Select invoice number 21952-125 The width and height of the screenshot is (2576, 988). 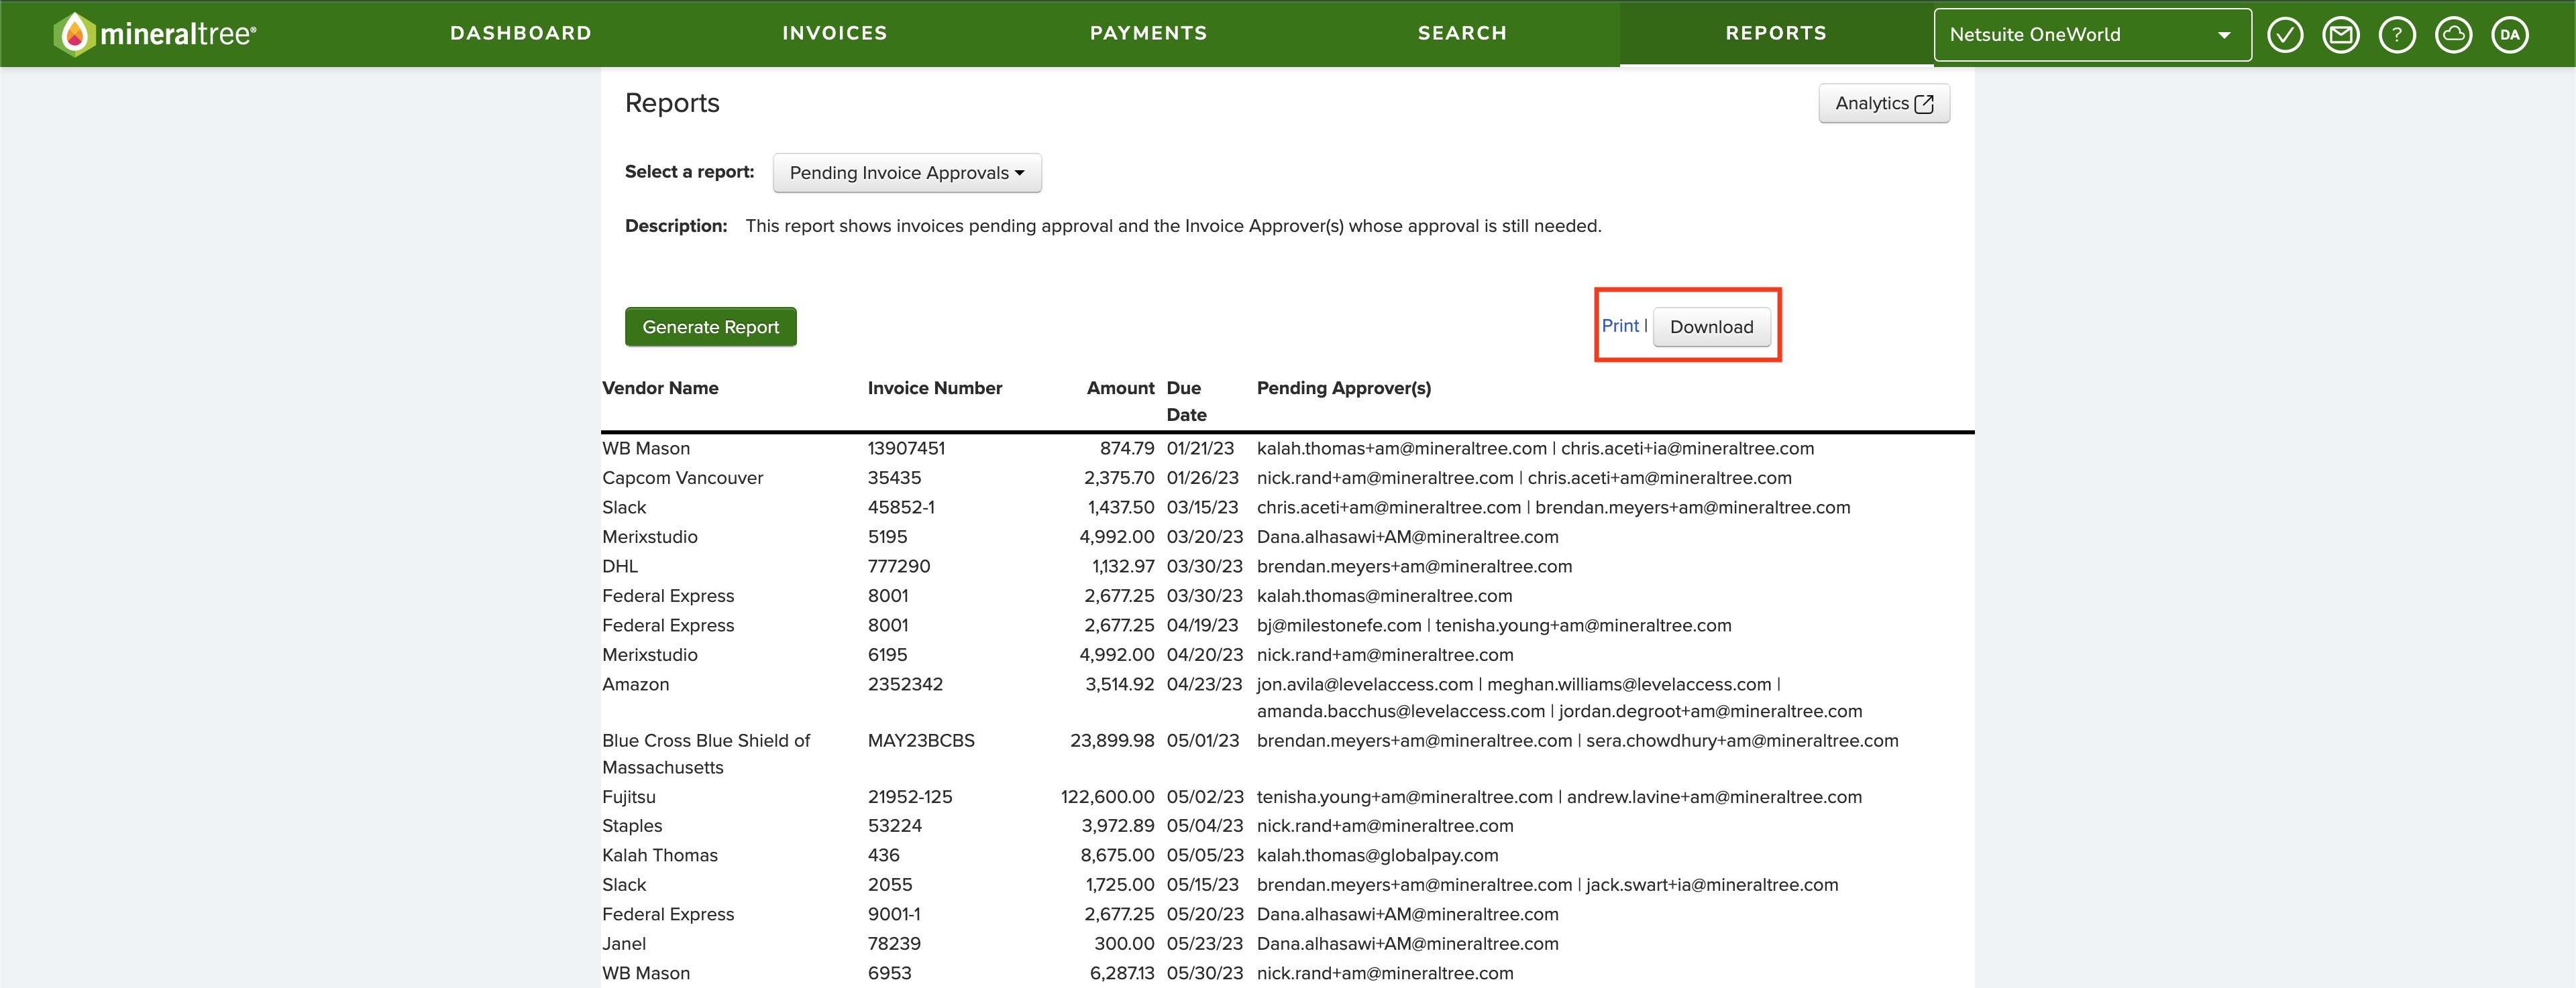click(910, 797)
